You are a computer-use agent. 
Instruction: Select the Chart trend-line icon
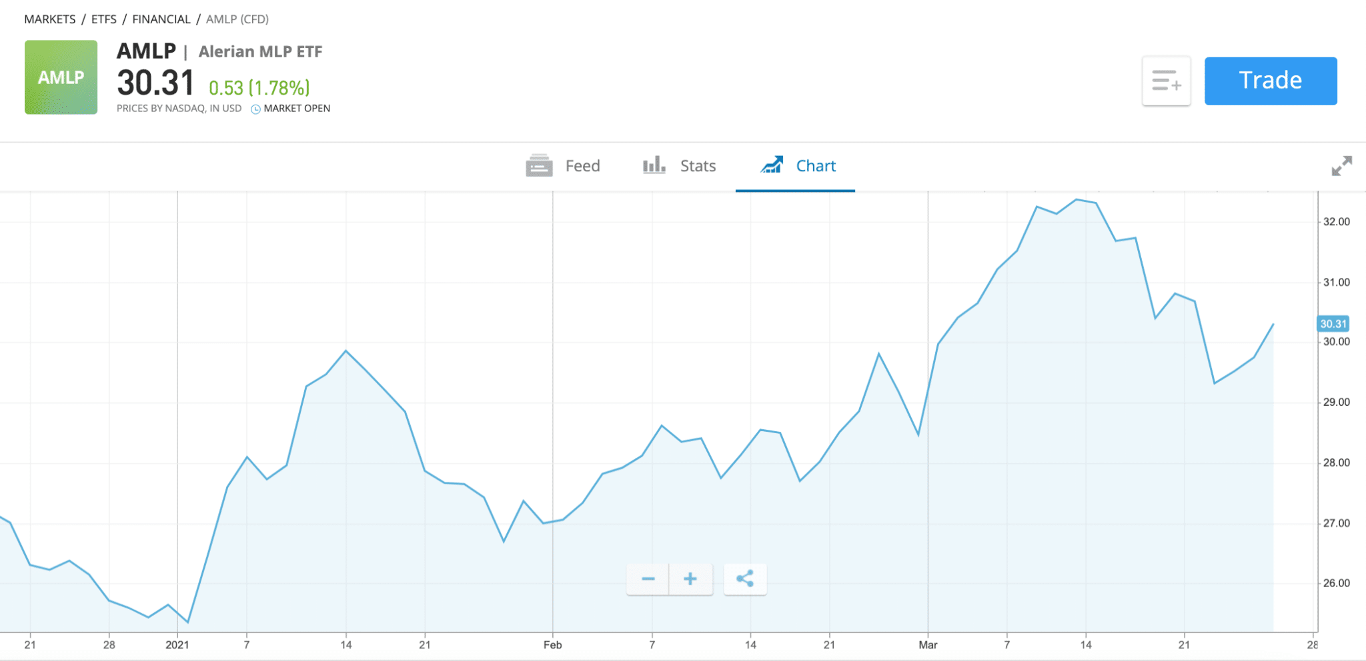point(772,165)
